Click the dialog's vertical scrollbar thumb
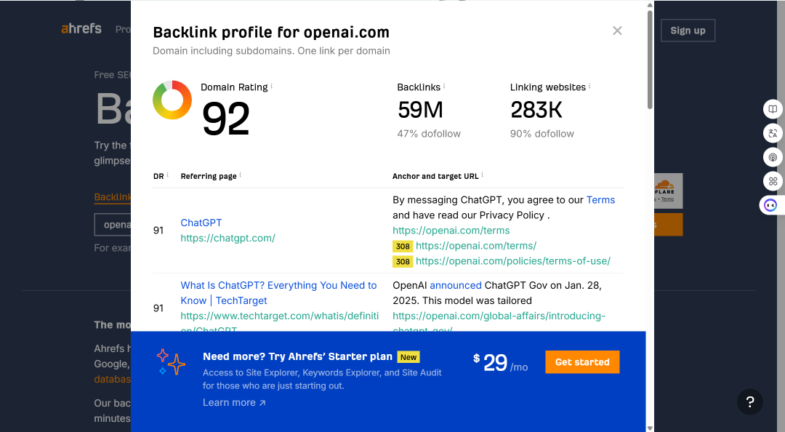This screenshot has height=432, width=785. point(650,59)
